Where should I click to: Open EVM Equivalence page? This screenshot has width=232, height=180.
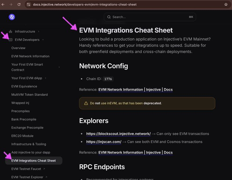click(24, 86)
